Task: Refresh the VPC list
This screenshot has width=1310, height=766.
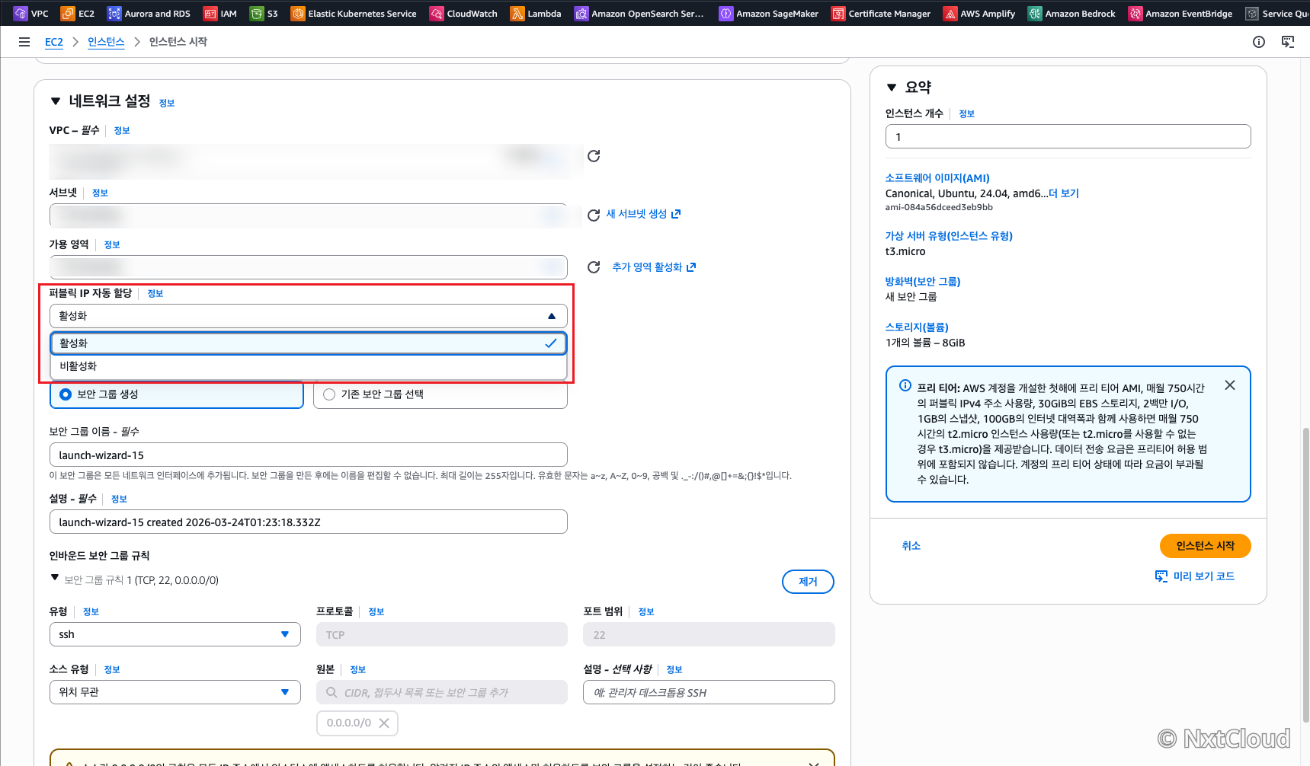Action: (594, 156)
